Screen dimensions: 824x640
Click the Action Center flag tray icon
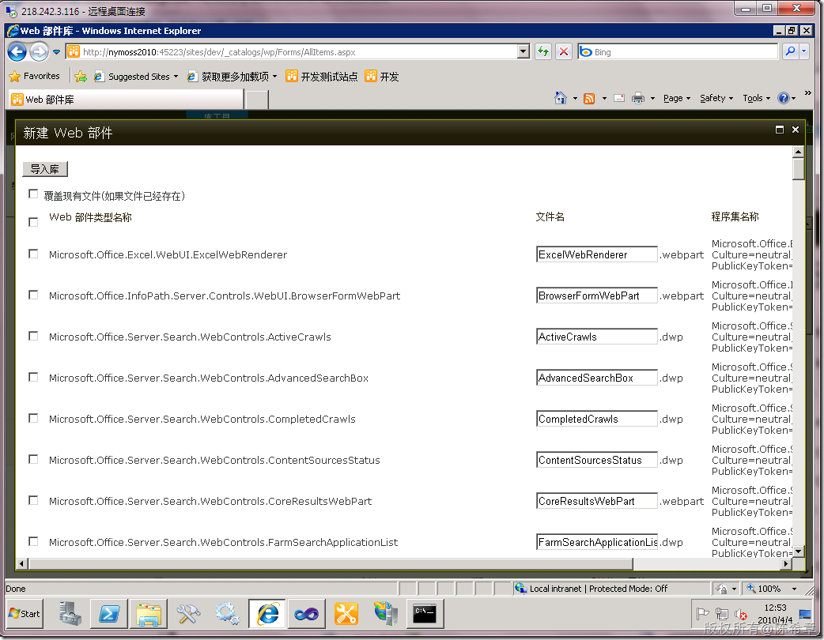point(702,614)
